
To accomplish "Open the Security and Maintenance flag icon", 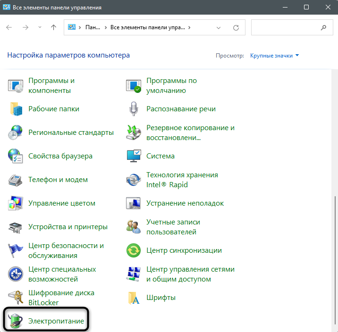I will [15, 250].
